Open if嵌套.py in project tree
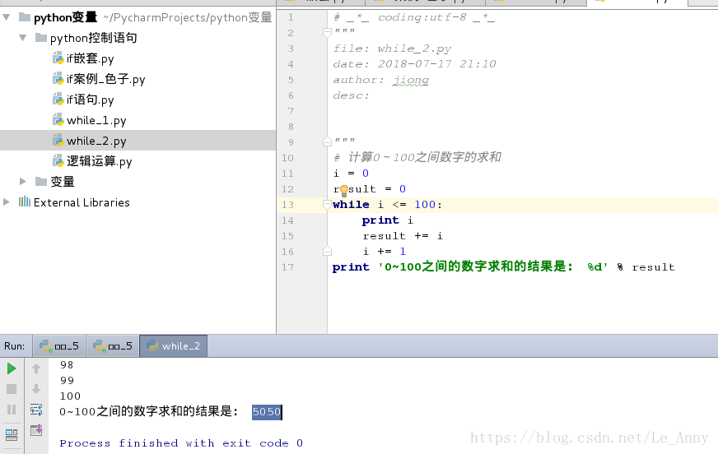Viewport: 718px width, 454px height. point(91,58)
